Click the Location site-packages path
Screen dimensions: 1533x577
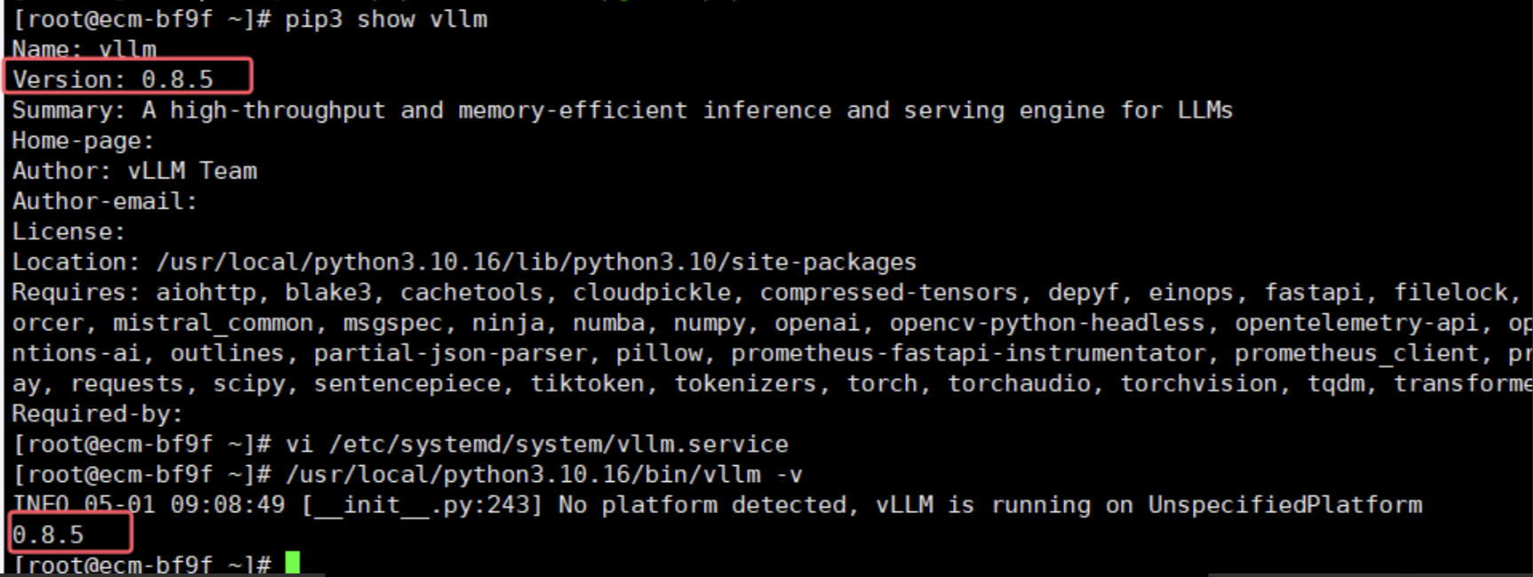pyautogui.click(x=536, y=263)
